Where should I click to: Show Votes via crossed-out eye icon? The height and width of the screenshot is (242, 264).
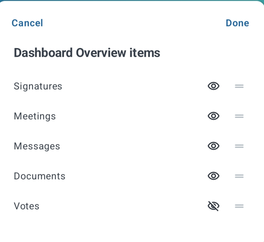[x=213, y=206]
